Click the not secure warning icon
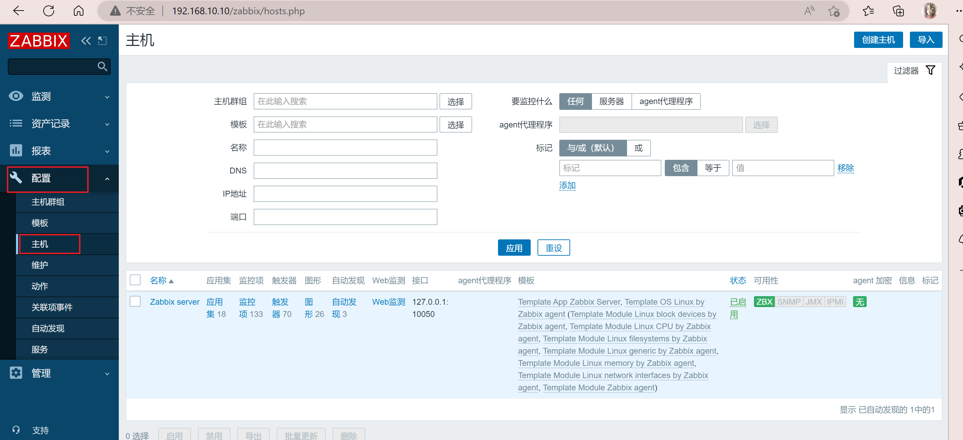 [x=115, y=11]
